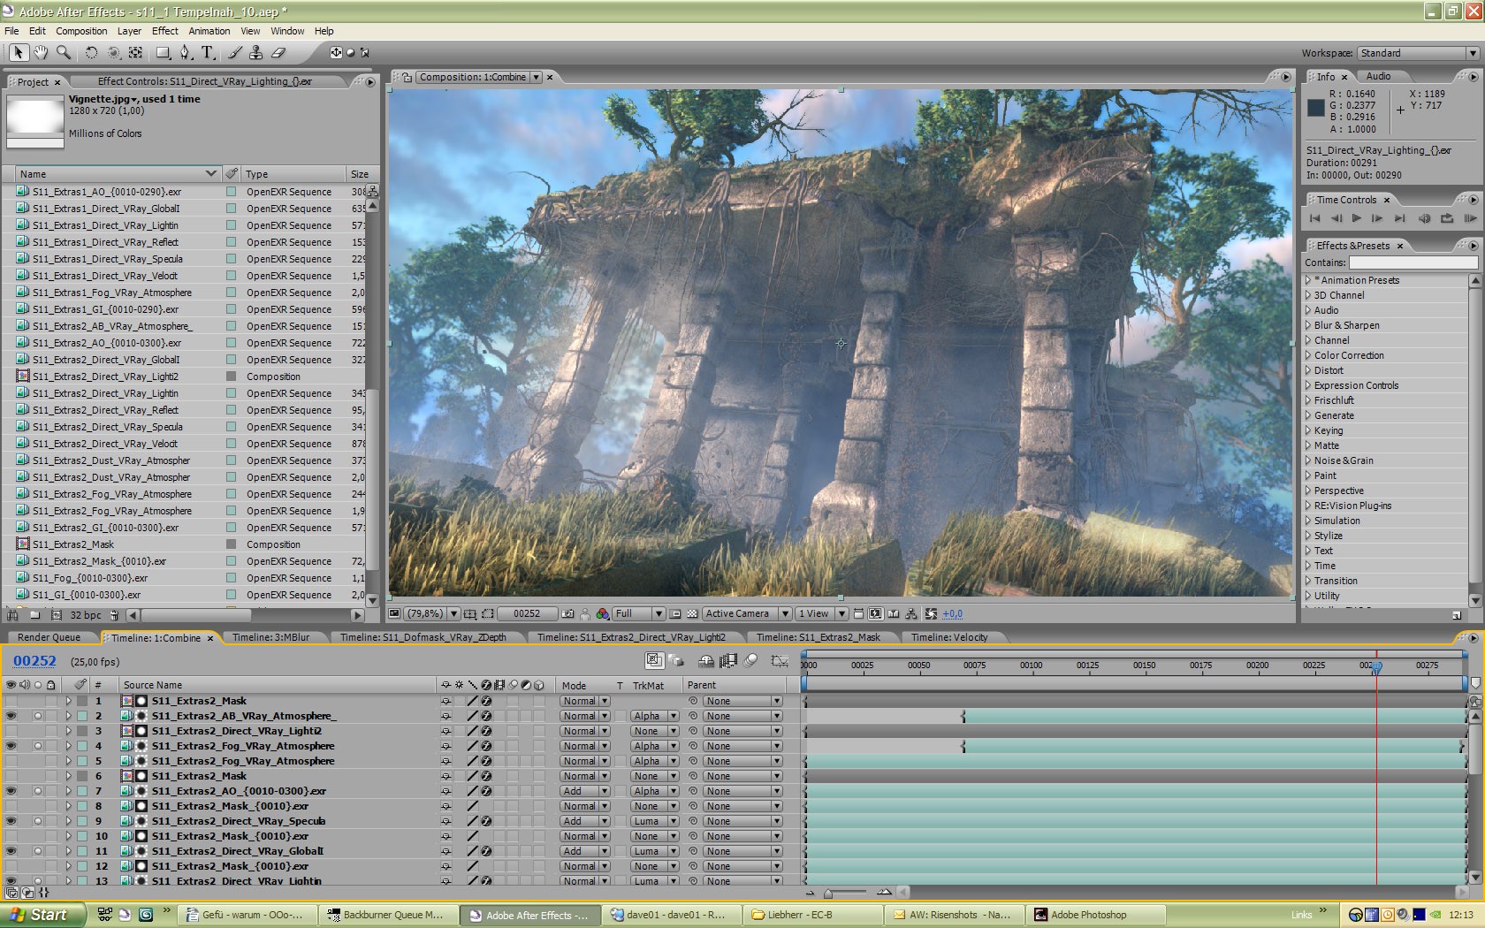
Task: Click 32 bpc color depth button
Action: [x=86, y=615]
